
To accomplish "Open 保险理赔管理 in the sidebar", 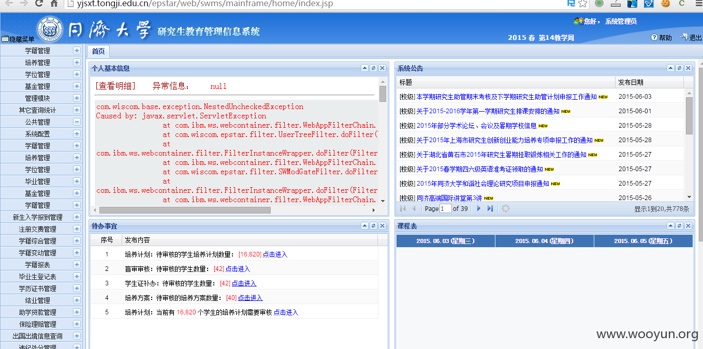I will tap(38, 324).
